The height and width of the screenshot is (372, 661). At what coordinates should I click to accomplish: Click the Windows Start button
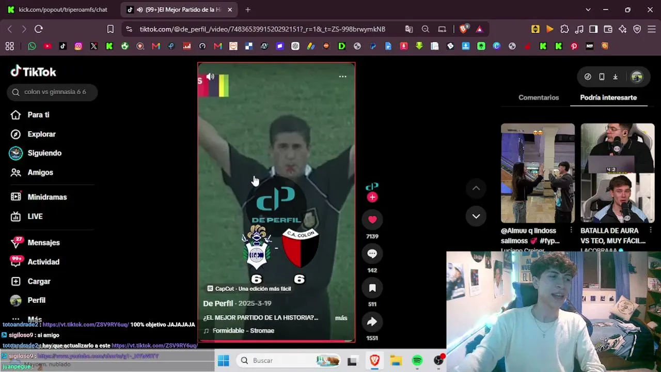coord(223,361)
